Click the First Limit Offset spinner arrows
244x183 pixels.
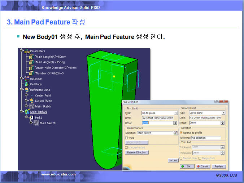pyautogui.click(x=175, y=123)
